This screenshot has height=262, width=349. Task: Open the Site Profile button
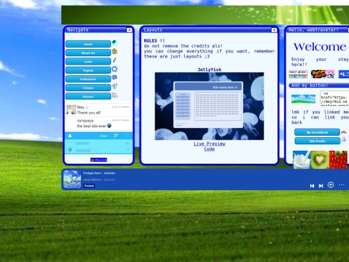(317, 141)
